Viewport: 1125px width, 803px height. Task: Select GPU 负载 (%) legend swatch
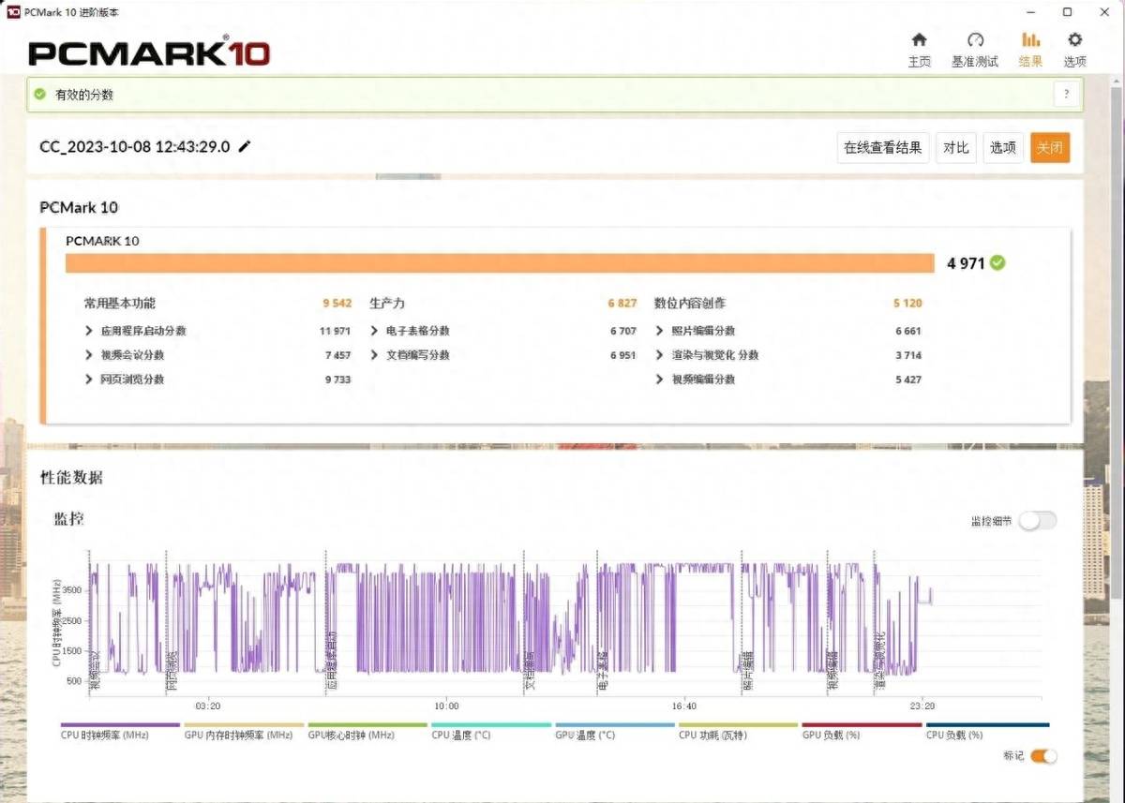[x=862, y=724]
